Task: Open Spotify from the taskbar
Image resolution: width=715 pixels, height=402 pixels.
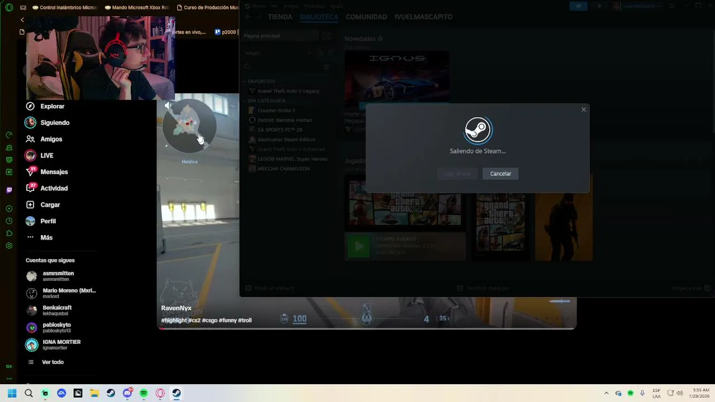Action: coord(144,393)
